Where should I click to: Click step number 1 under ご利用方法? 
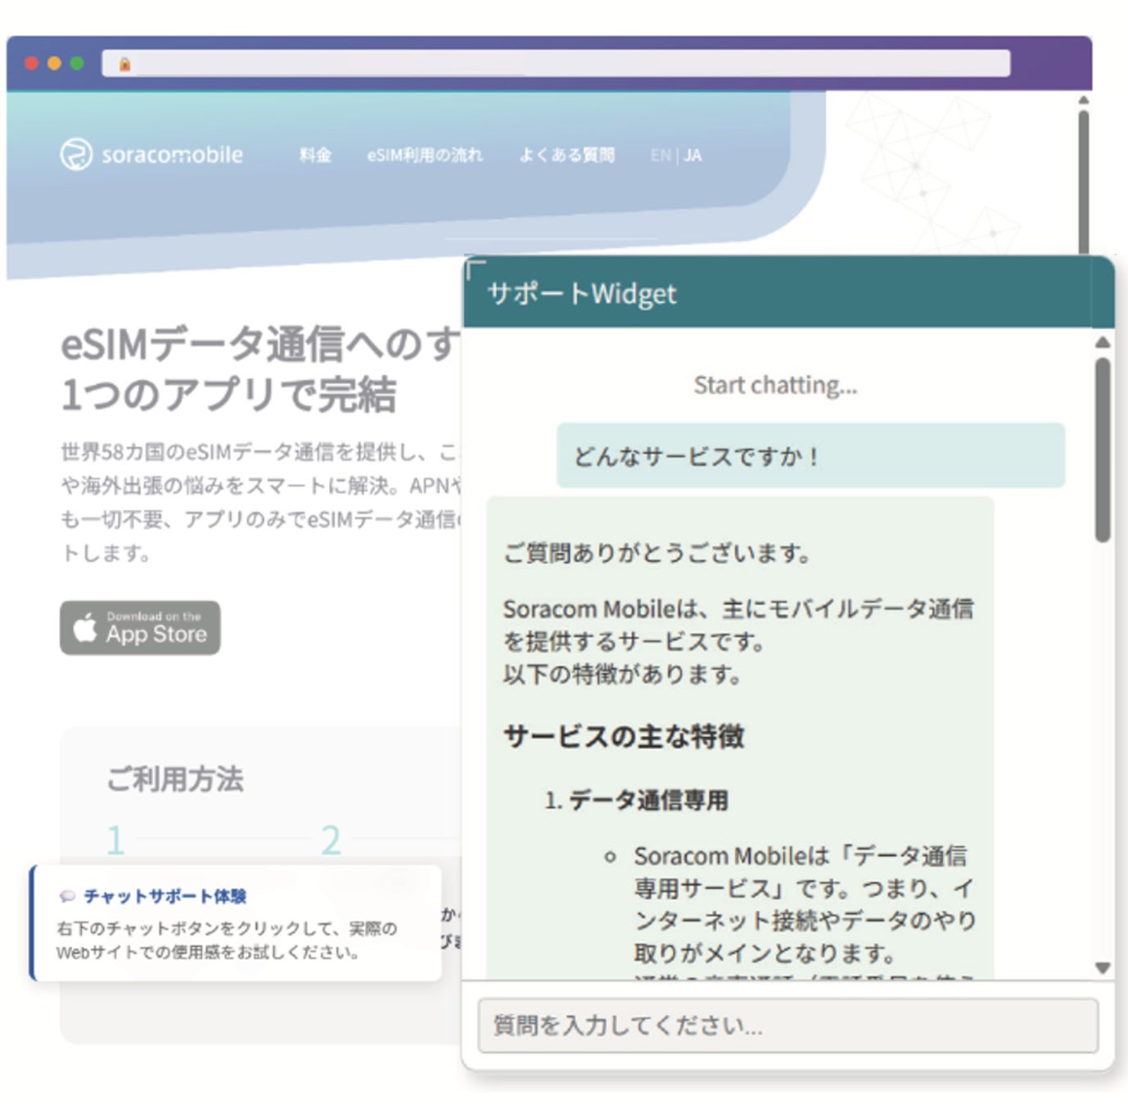coord(115,840)
